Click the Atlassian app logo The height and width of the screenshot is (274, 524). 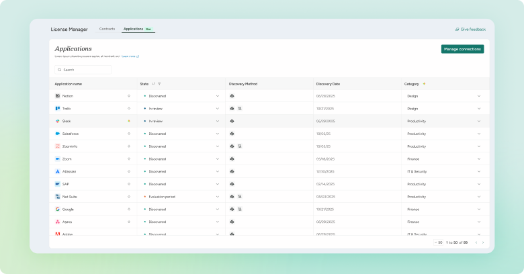(58, 171)
